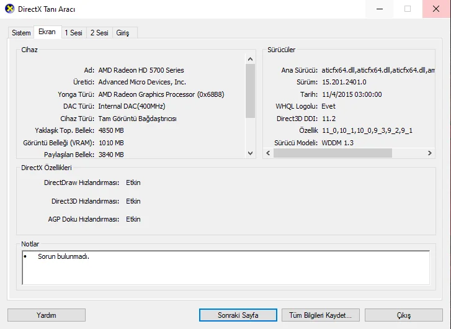Click inside the Notlar text box
The image size is (451, 329).
pos(226,268)
